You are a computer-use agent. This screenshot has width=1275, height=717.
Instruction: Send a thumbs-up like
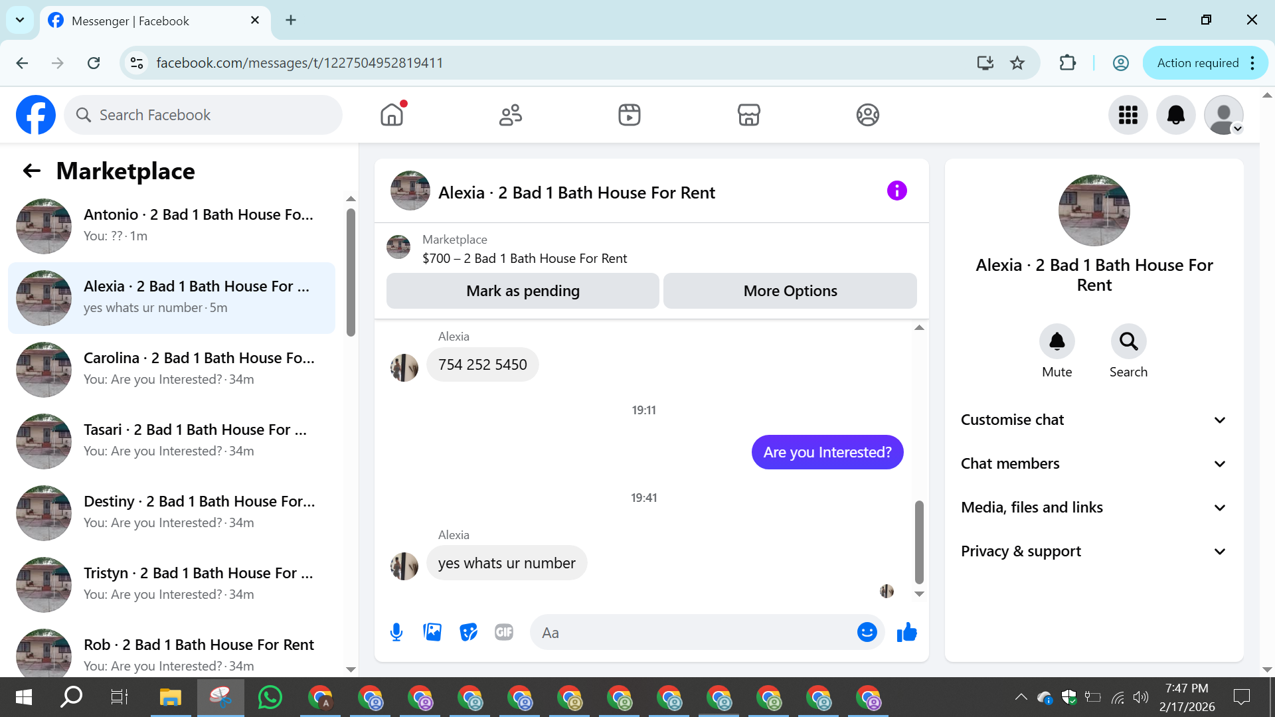pyautogui.click(x=906, y=632)
